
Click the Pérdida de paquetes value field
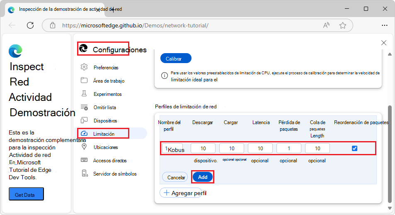click(289, 148)
